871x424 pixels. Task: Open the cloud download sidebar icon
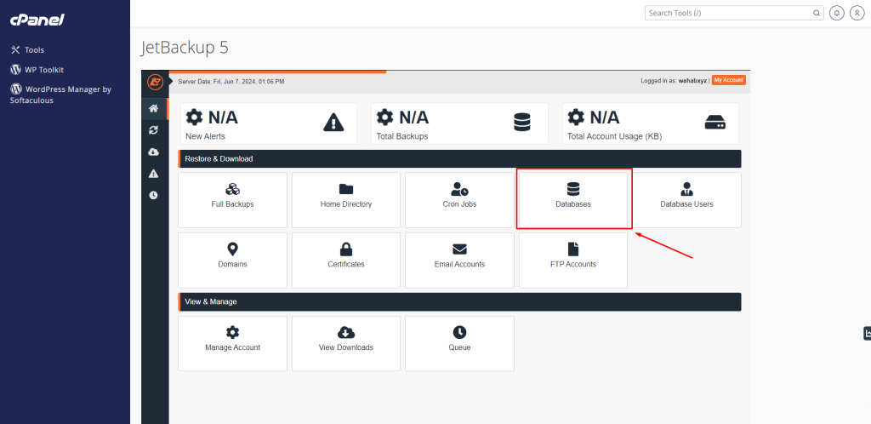[154, 152]
